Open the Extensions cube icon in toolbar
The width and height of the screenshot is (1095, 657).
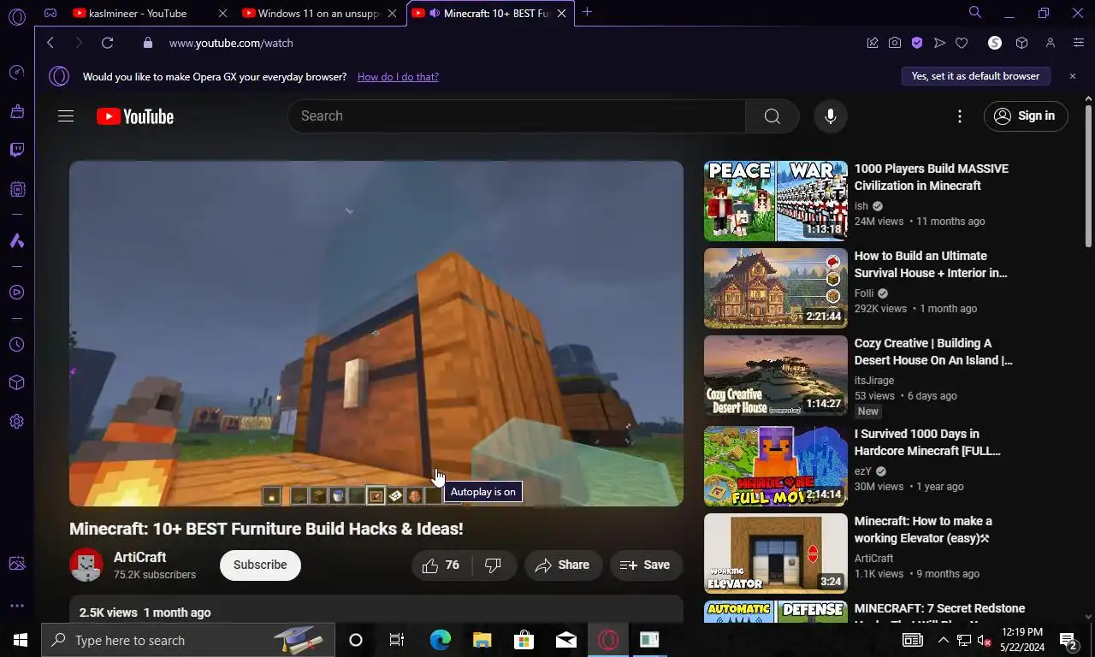[1021, 43]
